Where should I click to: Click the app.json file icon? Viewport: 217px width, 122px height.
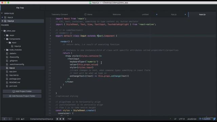pos(7,72)
